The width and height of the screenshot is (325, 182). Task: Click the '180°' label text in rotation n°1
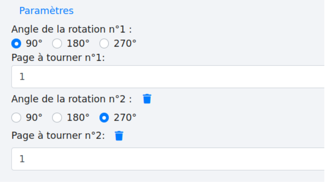click(78, 43)
